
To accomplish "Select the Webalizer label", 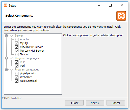I will 26,77.
